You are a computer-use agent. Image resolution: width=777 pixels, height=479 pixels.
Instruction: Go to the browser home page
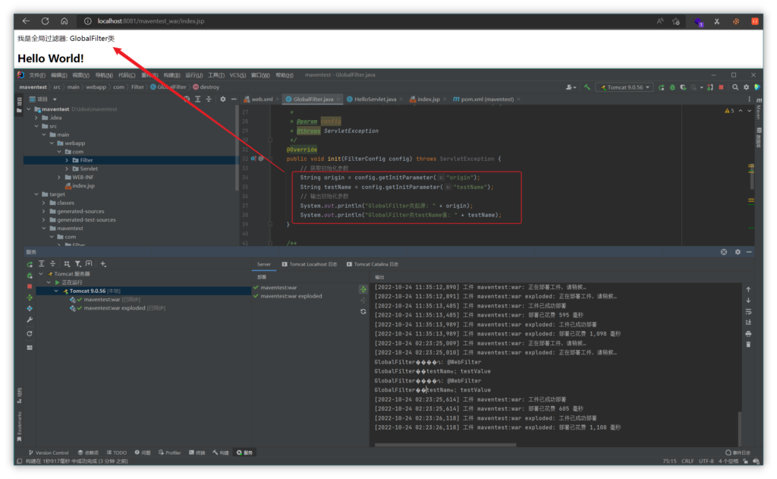(64, 20)
